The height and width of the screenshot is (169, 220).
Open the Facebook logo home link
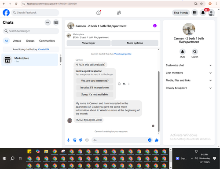click(6, 13)
